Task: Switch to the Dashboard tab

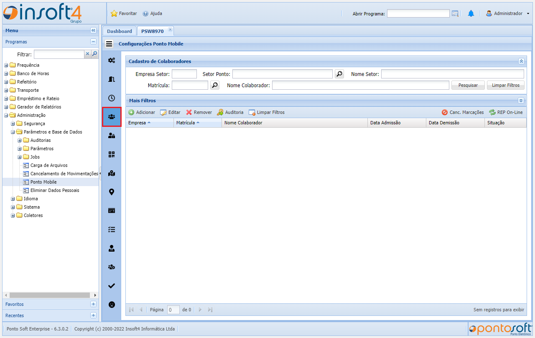Action: (x=119, y=31)
